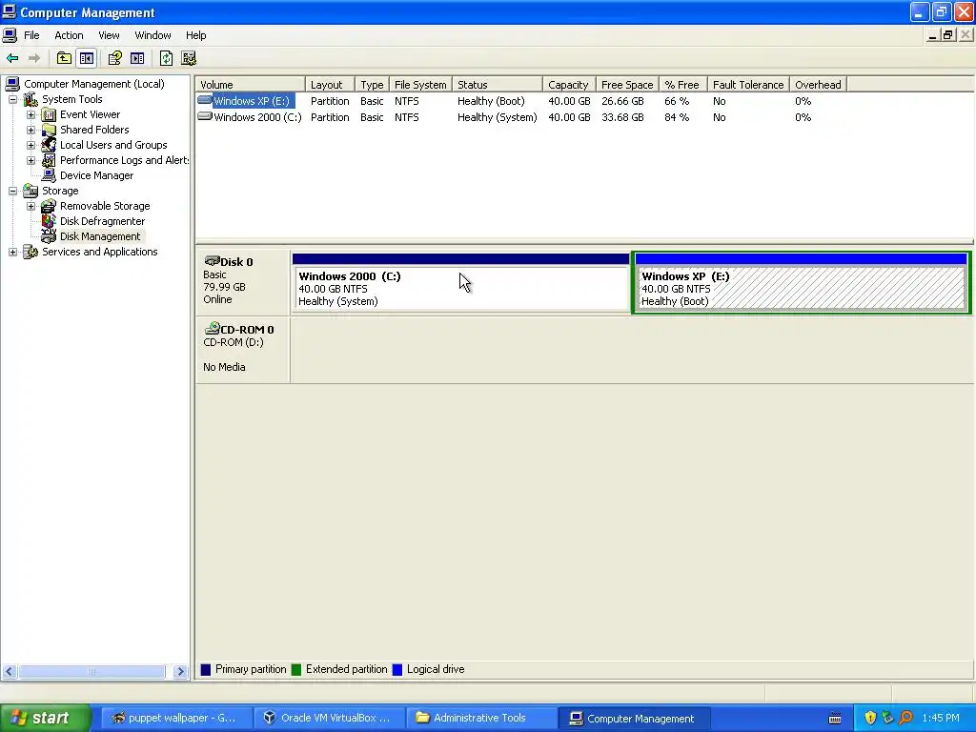Viewport: 976px width, 732px height.
Task: Click the Disk 0 label panel
Action: (243, 281)
